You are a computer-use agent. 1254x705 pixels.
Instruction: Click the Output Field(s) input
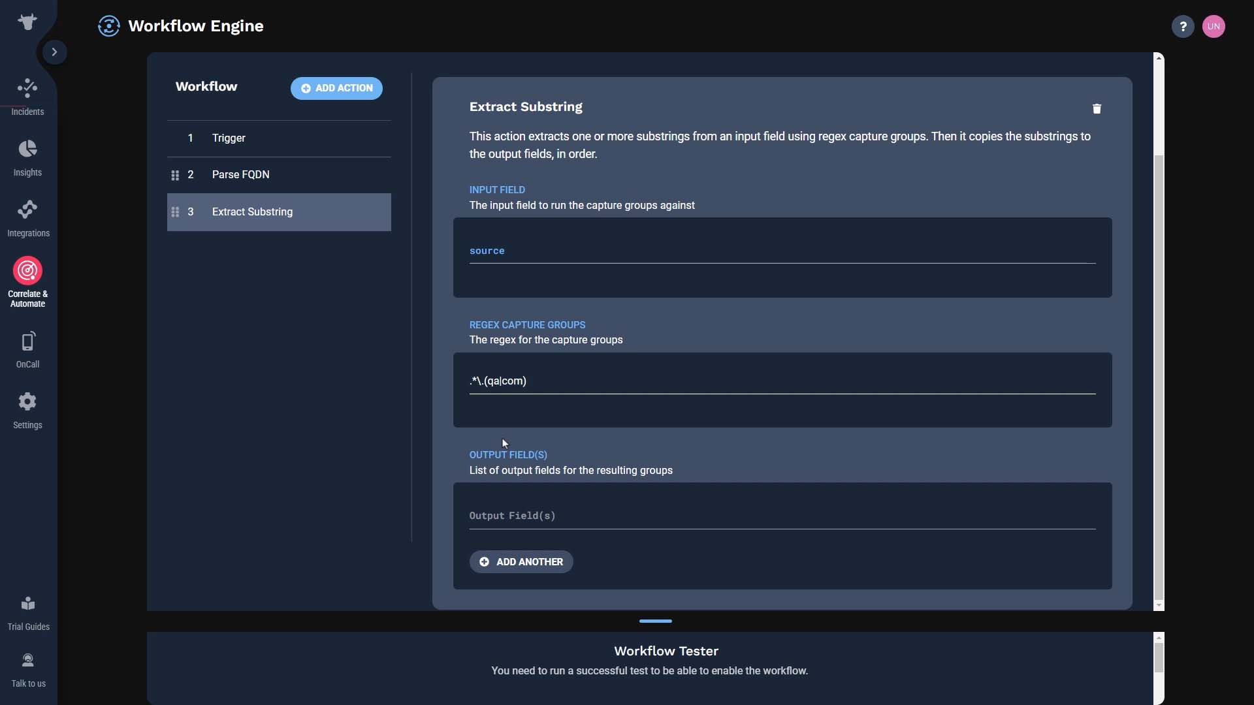point(782,516)
